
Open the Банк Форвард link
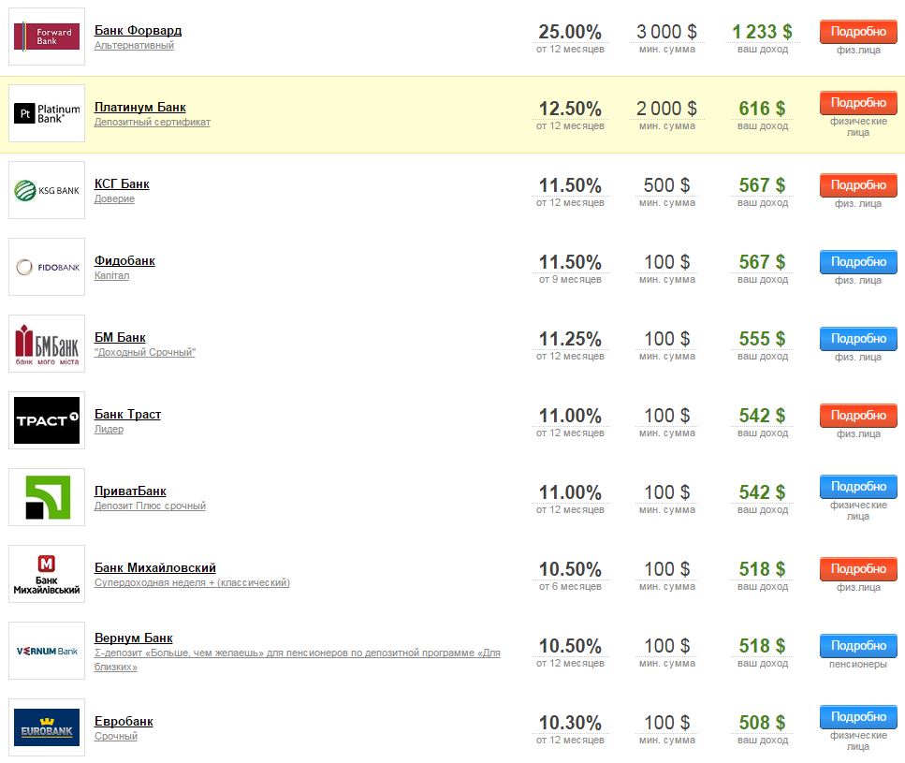138,30
